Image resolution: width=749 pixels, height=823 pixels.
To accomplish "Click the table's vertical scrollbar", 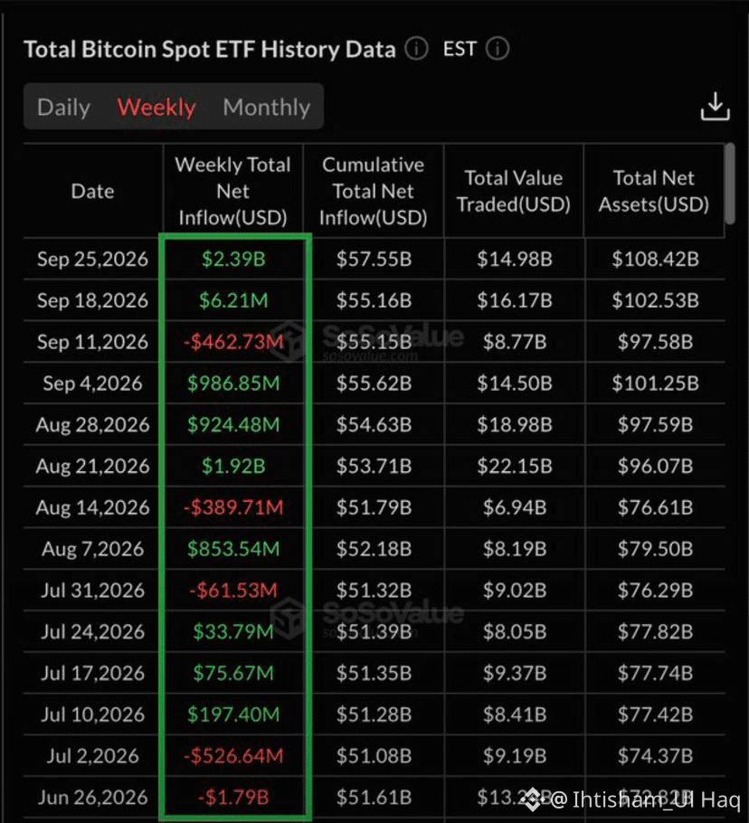I will 730,184.
